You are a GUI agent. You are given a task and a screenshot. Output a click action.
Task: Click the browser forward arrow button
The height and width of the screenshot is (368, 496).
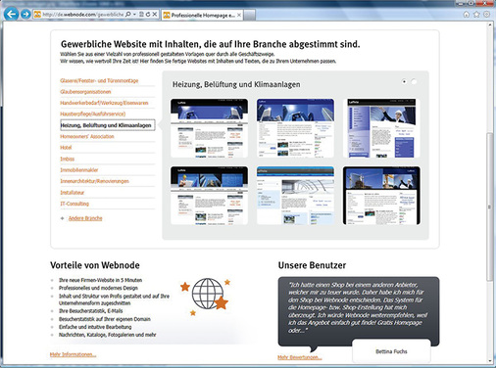25,15
